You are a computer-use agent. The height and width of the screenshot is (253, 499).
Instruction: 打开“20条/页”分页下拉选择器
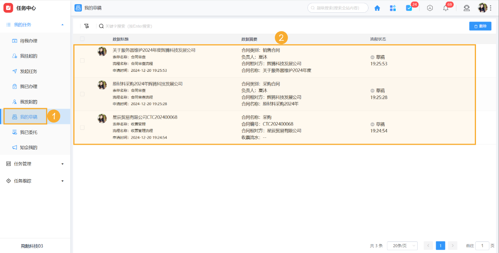click(x=402, y=245)
